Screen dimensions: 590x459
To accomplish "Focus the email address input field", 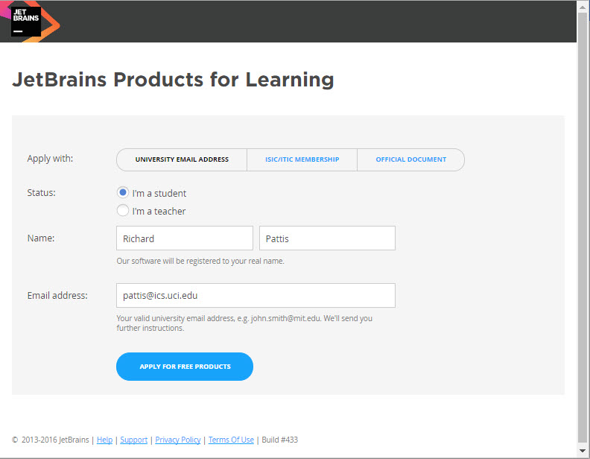I will 256,295.
